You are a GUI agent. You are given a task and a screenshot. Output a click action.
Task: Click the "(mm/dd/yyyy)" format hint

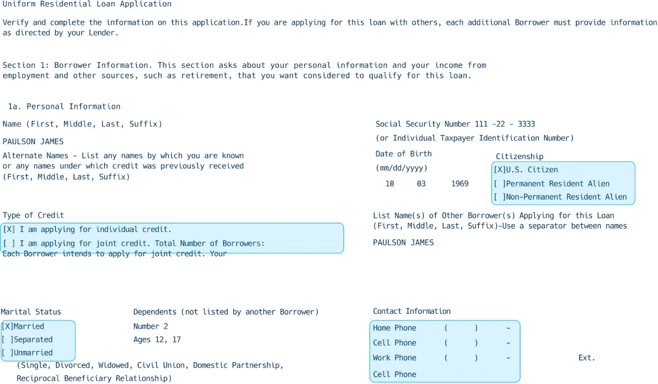401,168
